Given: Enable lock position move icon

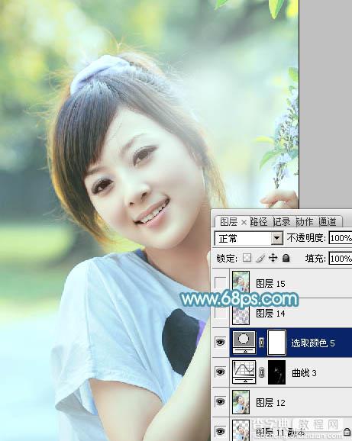Looking at the screenshot, I should (x=273, y=258).
